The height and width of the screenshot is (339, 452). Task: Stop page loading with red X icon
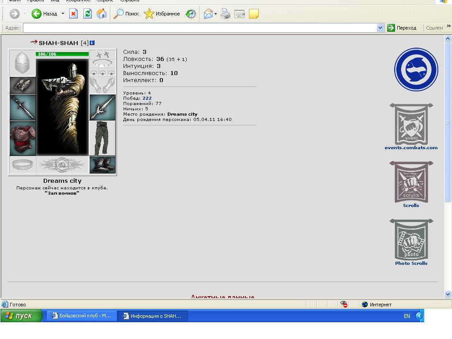coord(74,14)
